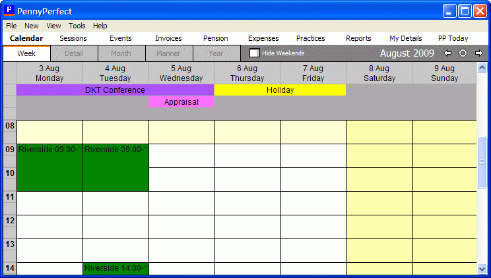Viewport: 491px width, 278px height.
Task: Select the yellow Holiday event bar
Action: pos(280,90)
